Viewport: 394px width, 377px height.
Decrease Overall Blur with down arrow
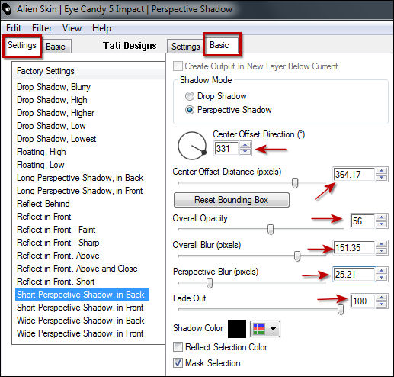tap(381, 251)
